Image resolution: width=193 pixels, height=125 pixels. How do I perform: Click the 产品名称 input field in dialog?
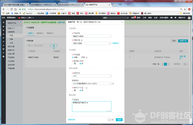click(x=92, y=36)
